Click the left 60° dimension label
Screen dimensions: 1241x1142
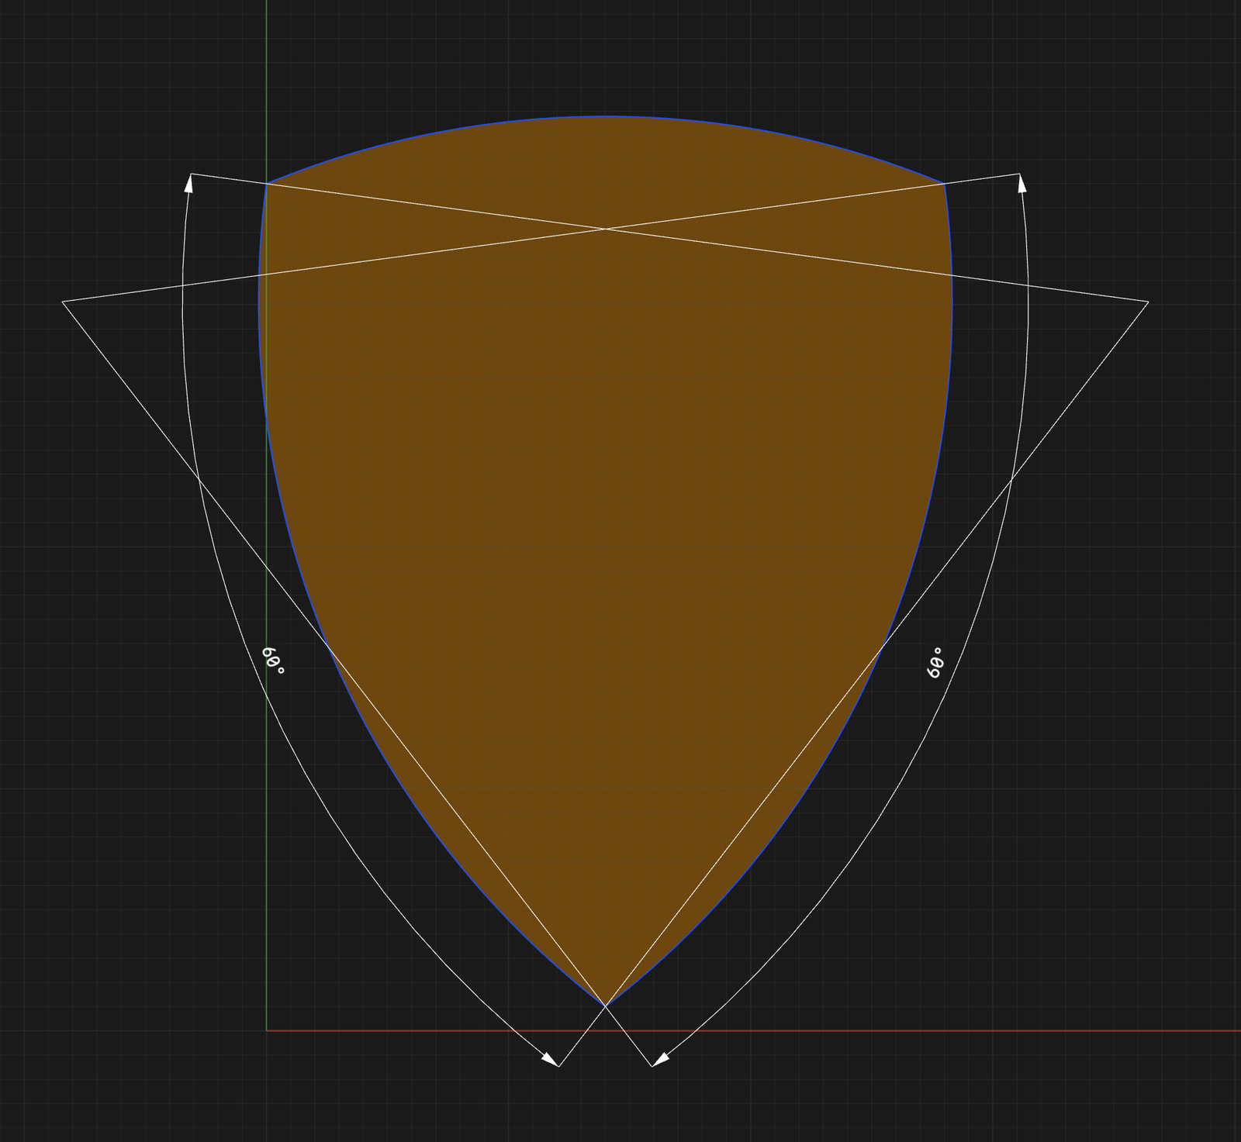(273, 661)
